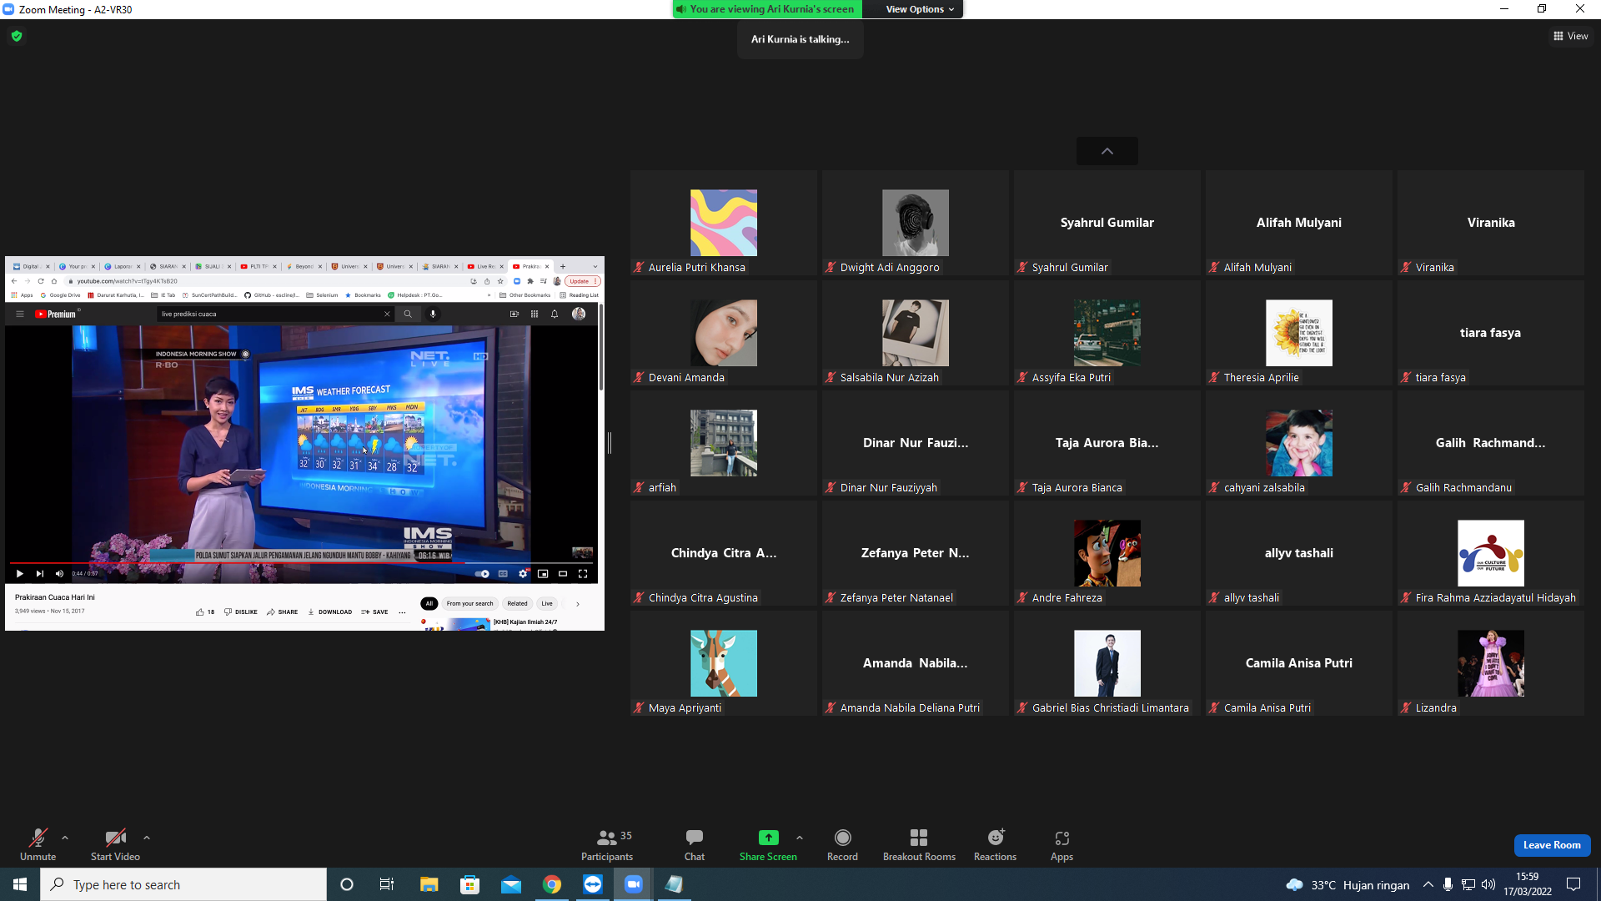1601x901 pixels.
Task: Open File Explorer from the taskbar
Action: tap(429, 884)
